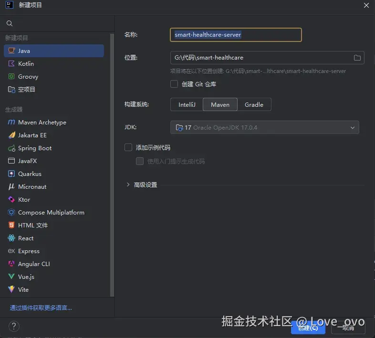Screen dimensions: 375x338
Task: Select 空项目 in the list
Action: pos(54,90)
